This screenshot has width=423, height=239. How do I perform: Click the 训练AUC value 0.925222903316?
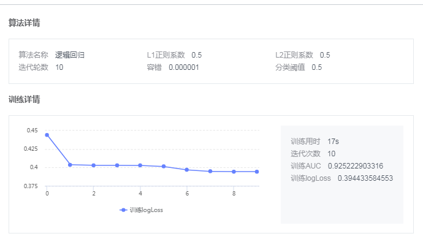pyautogui.click(x=356, y=166)
